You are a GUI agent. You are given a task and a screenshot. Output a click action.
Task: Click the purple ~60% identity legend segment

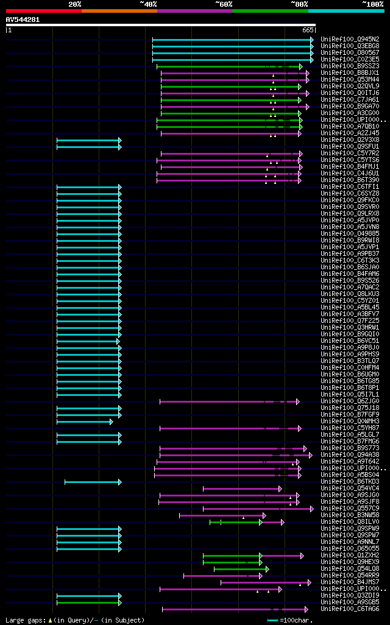pyautogui.click(x=195, y=11)
